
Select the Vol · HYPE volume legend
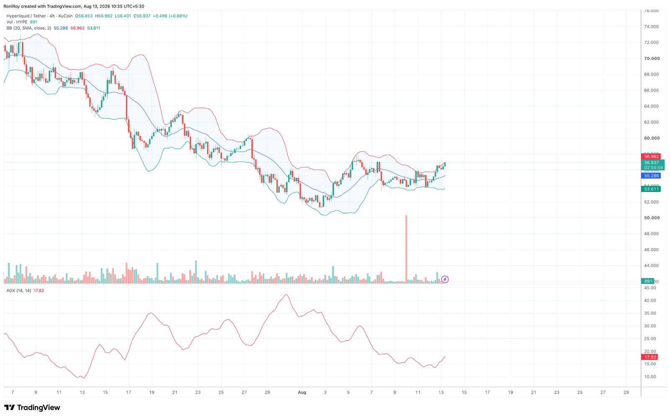17,22
